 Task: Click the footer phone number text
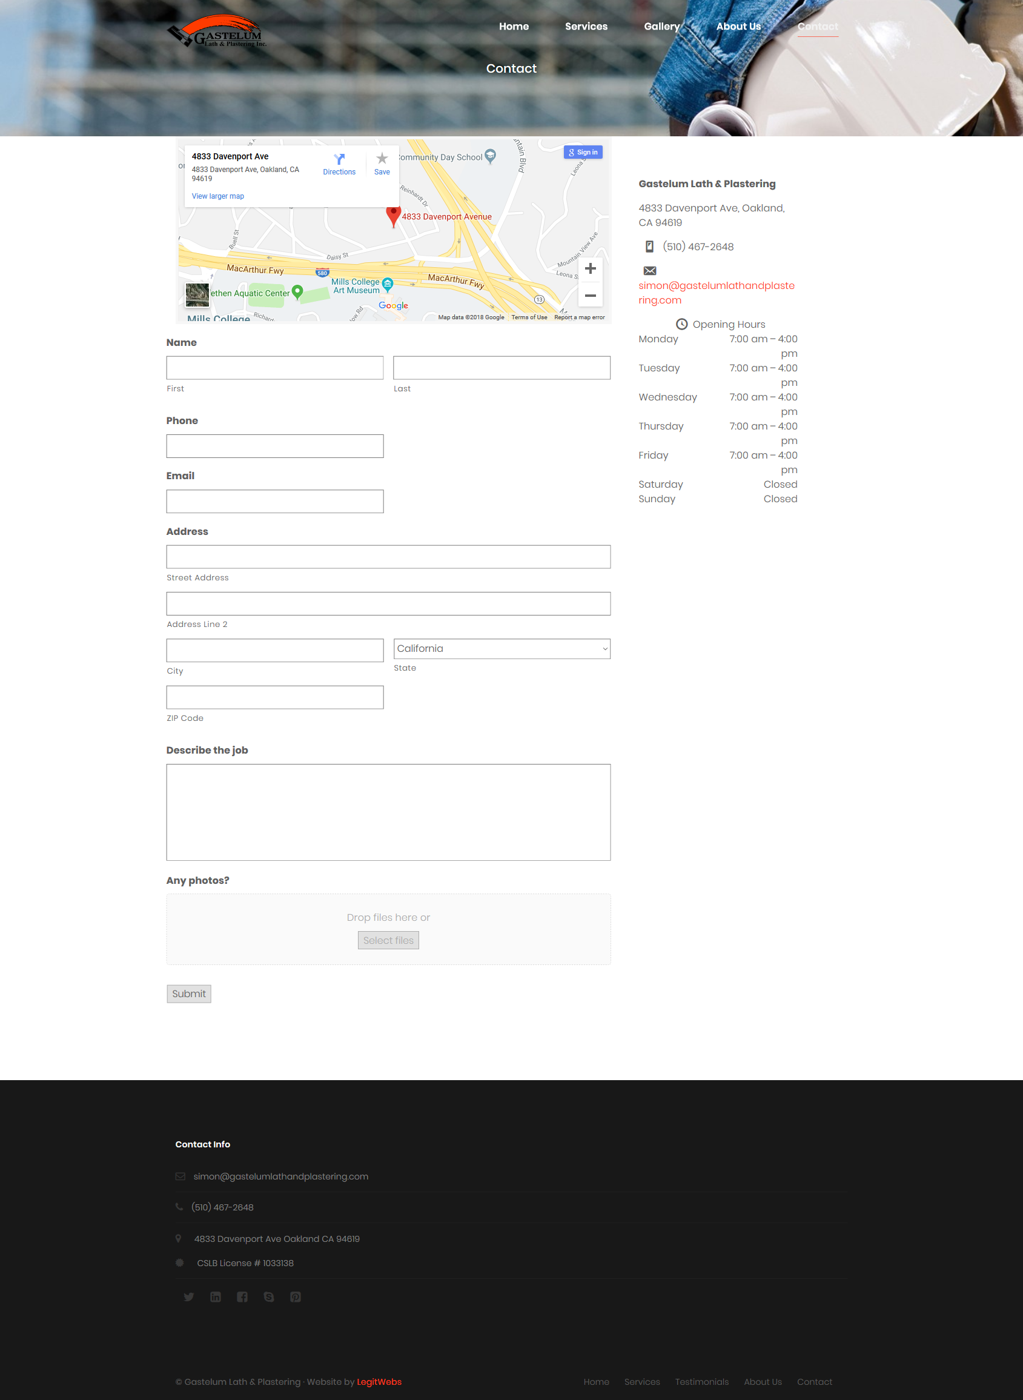(x=222, y=1207)
